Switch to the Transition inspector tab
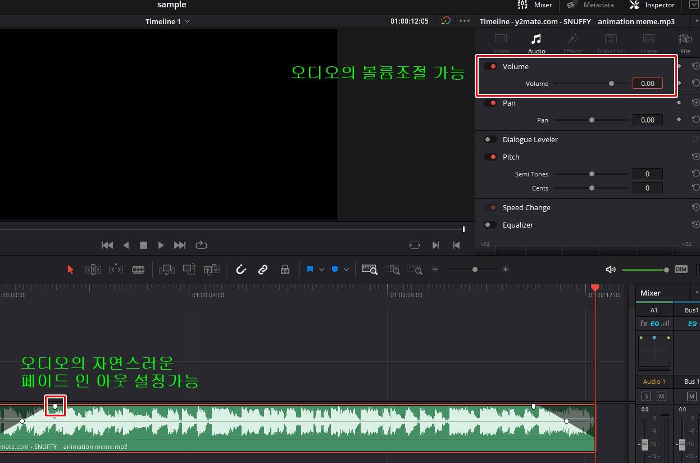Viewport: 700px width, 463px height. [611, 43]
